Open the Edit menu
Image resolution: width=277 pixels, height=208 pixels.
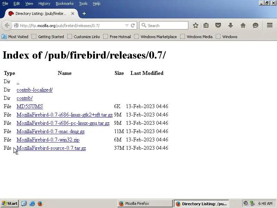click(x=17, y=3)
